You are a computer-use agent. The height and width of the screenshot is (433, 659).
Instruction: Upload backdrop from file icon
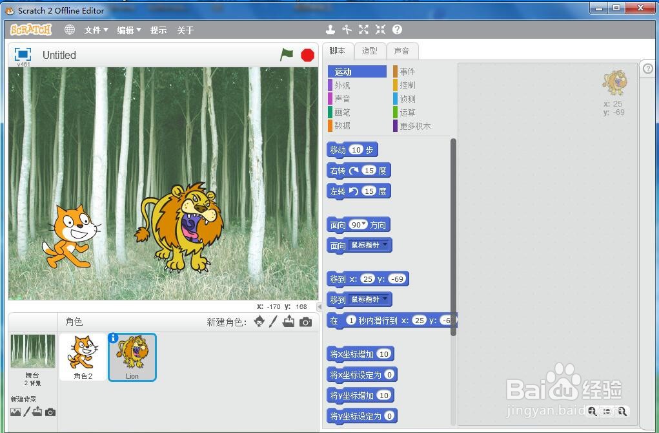[x=37, y=412]
